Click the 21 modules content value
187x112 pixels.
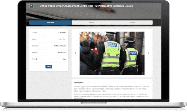coord(62,32)
